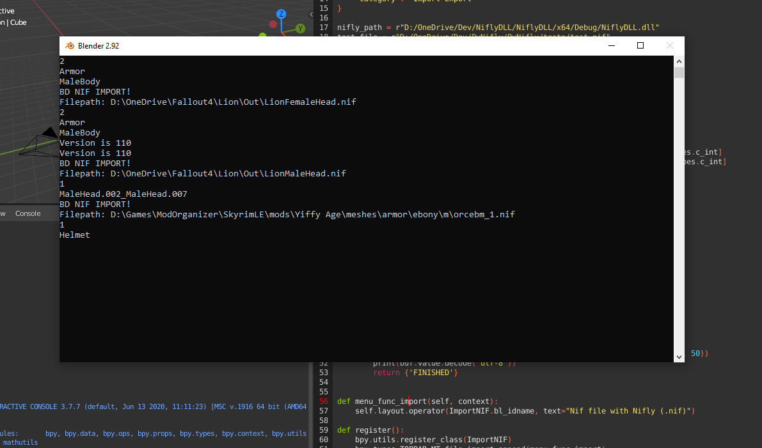Click the Blender logo icon in console title bar
This screenshot has width=762, height=448.
[70, 45]
